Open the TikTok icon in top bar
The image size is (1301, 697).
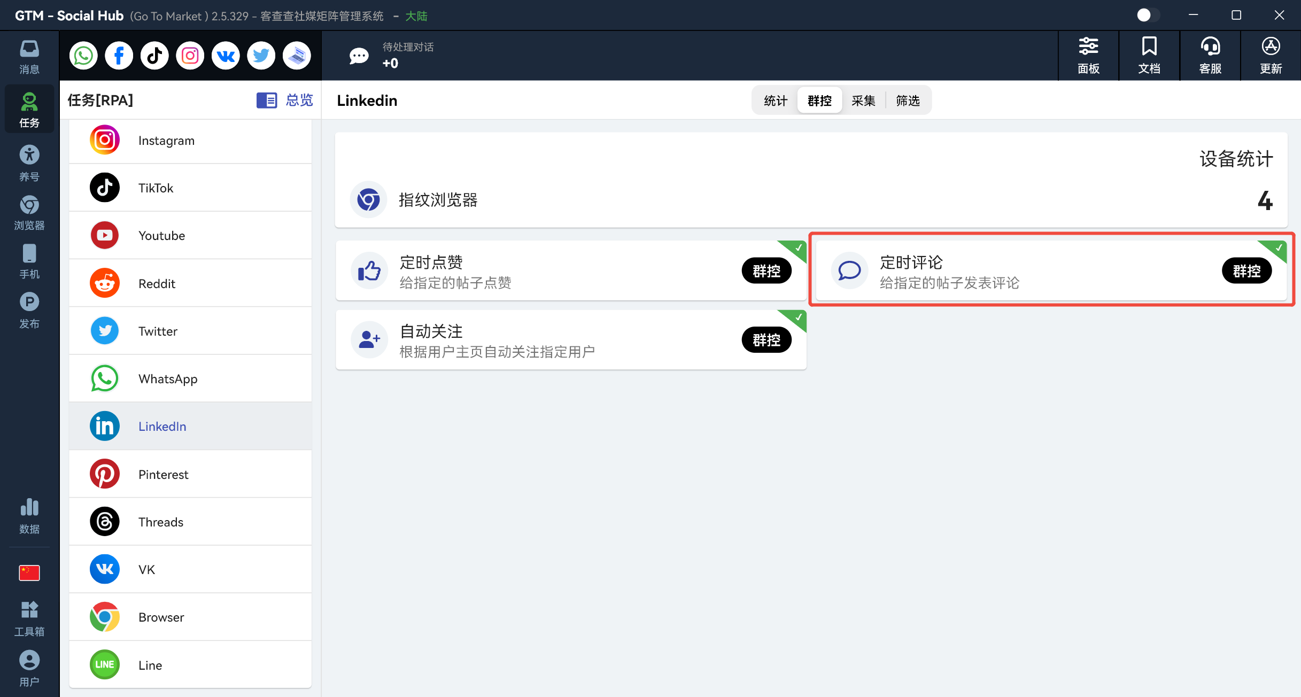point(154,56)
